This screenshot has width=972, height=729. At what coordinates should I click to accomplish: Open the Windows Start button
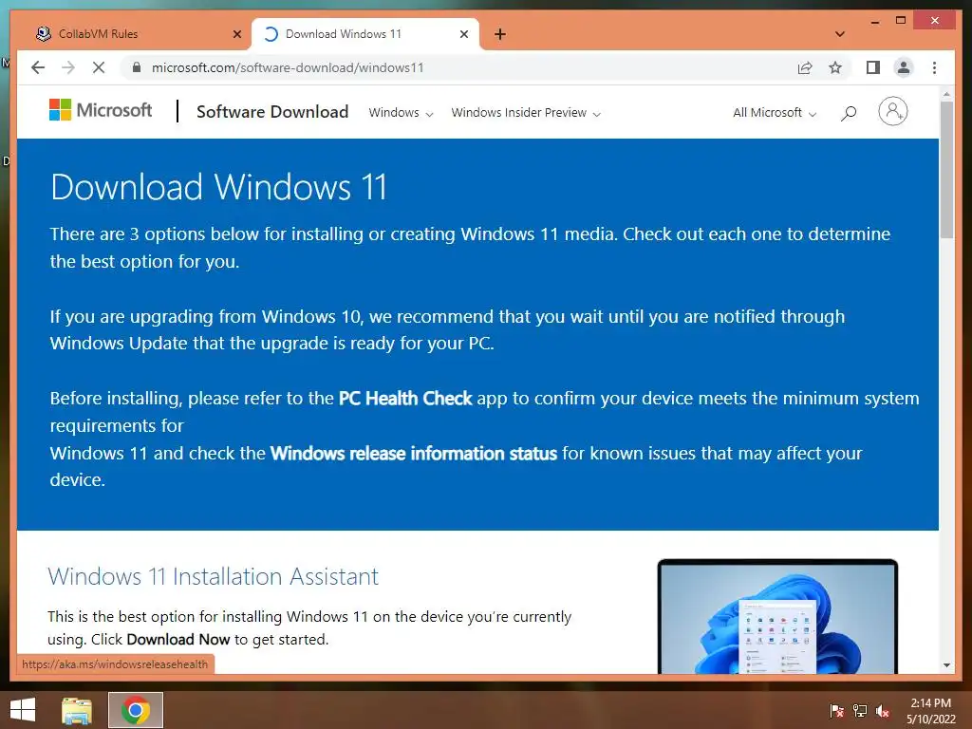click(x=23, y=710)
